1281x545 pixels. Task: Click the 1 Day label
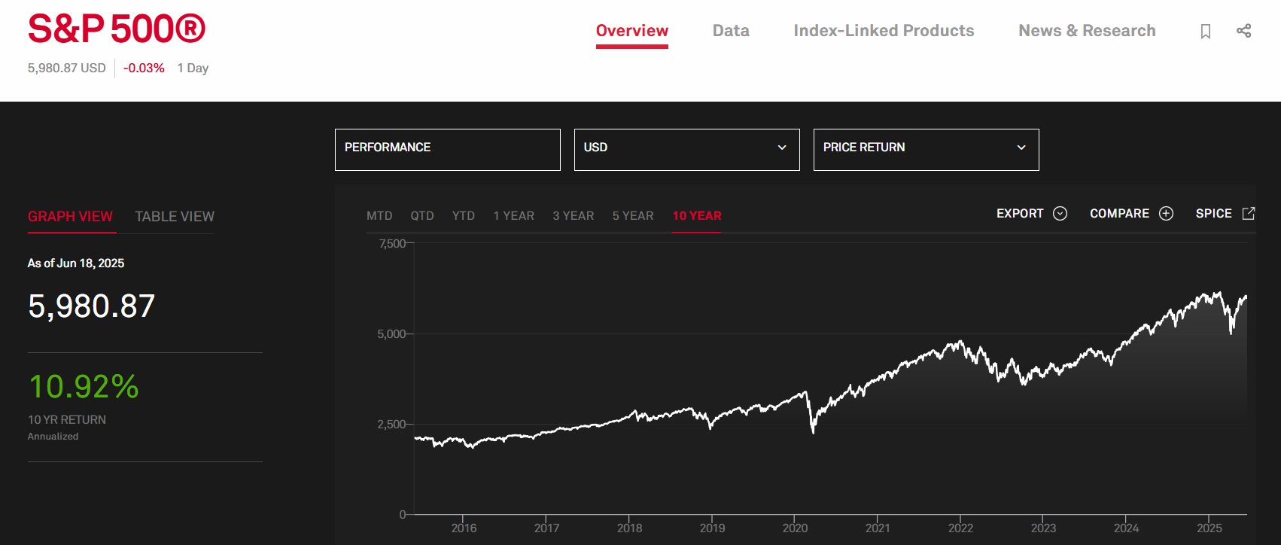point(193,68)
